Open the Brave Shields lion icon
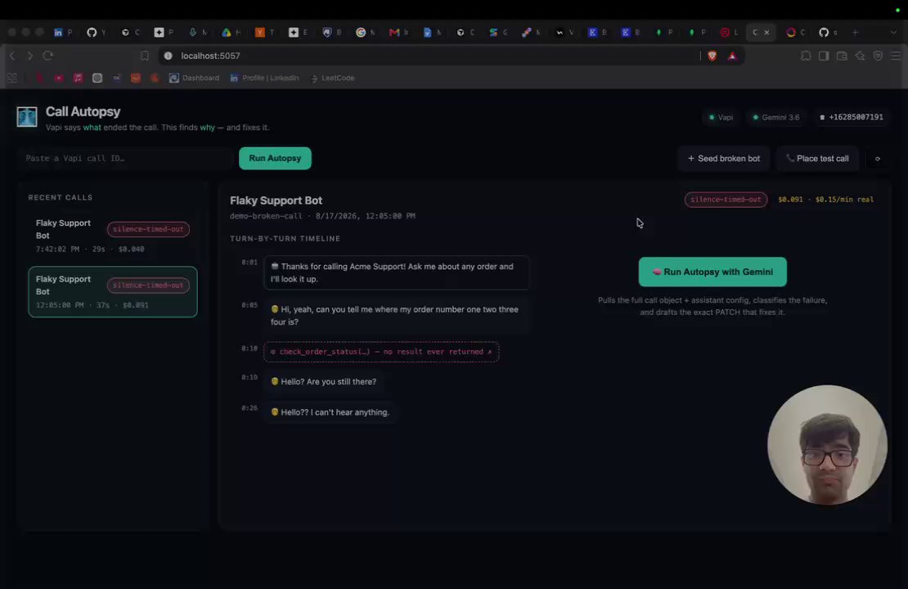Screen dimensions: 908x589 (712, 56)
